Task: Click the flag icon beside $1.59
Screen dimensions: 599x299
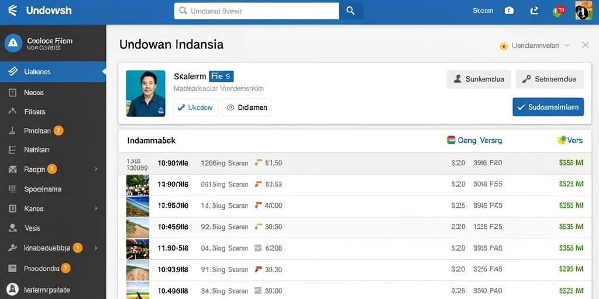Action: coord(258,163)
